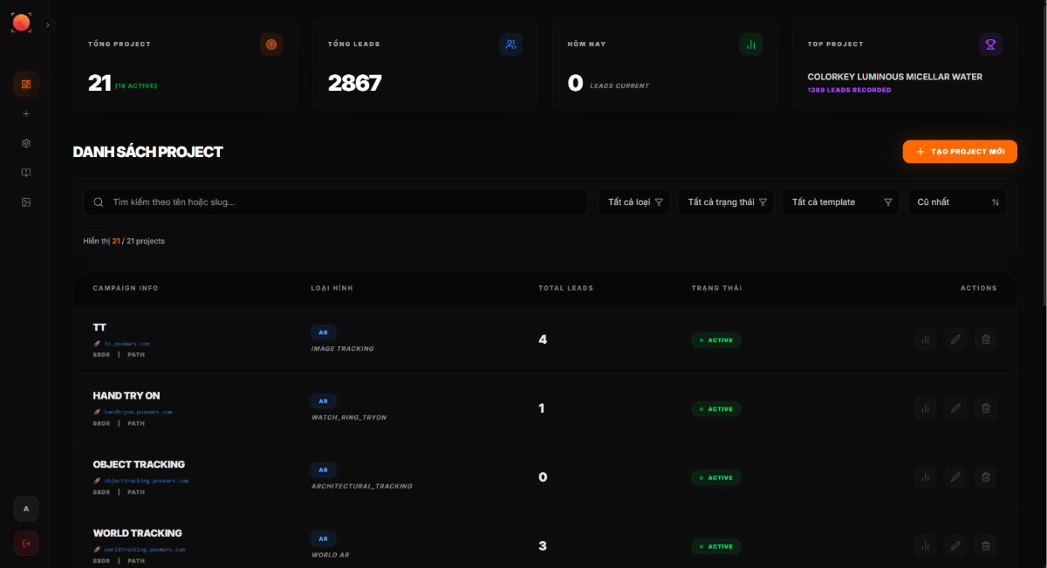
Task: Open the 'Tất cả trạng thái' status filter
Action: click(726, 202)
